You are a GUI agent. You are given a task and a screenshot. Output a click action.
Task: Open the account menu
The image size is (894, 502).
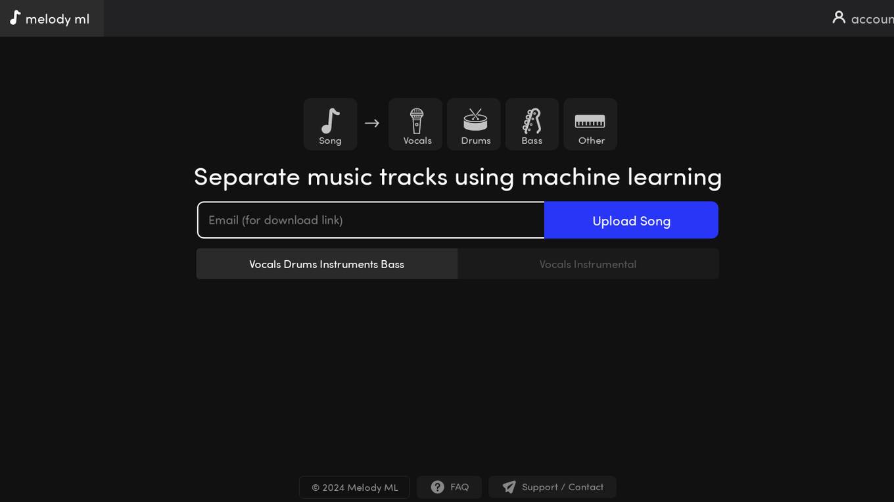point(863,18)
